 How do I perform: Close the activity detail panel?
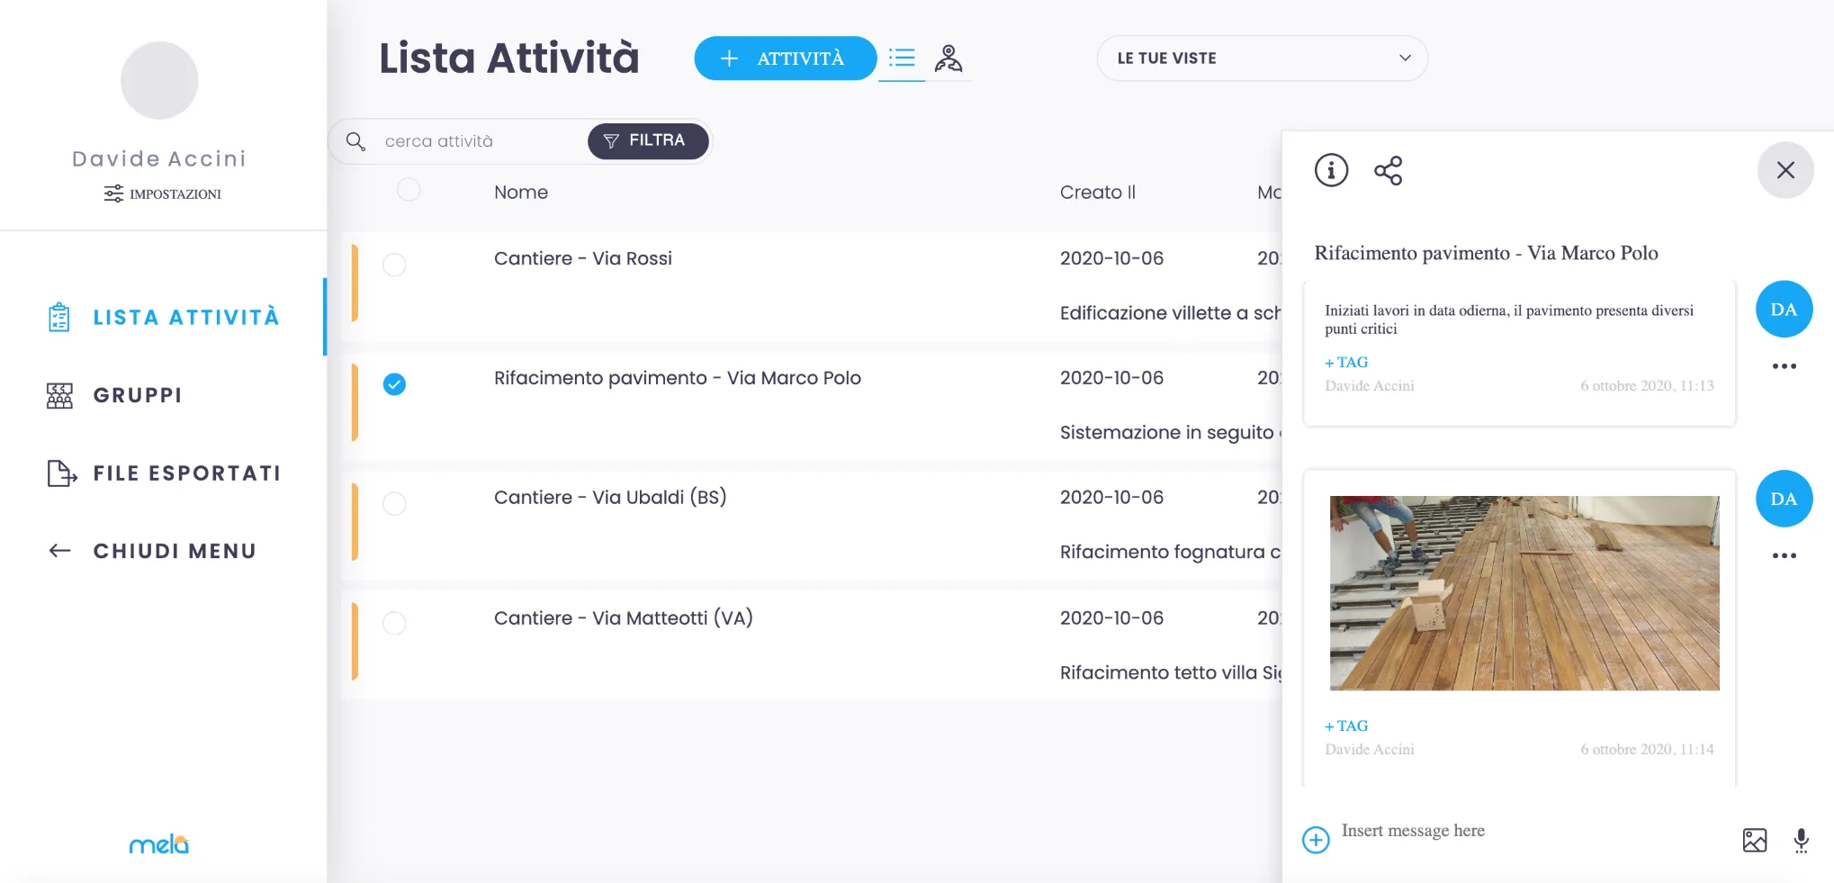click(1785, 170)
